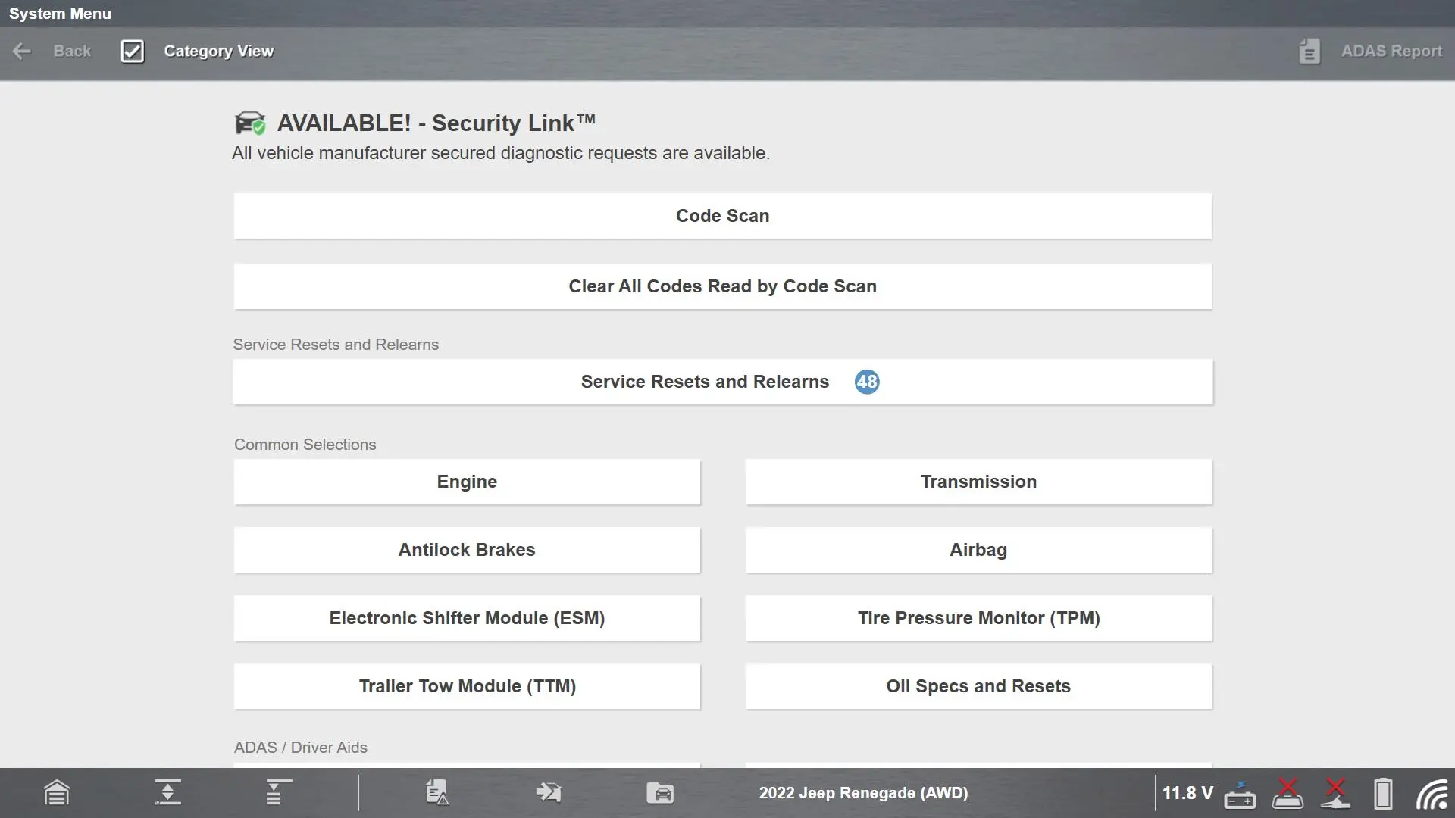Open Oil Specs and Resets

[x=978, y=686]
